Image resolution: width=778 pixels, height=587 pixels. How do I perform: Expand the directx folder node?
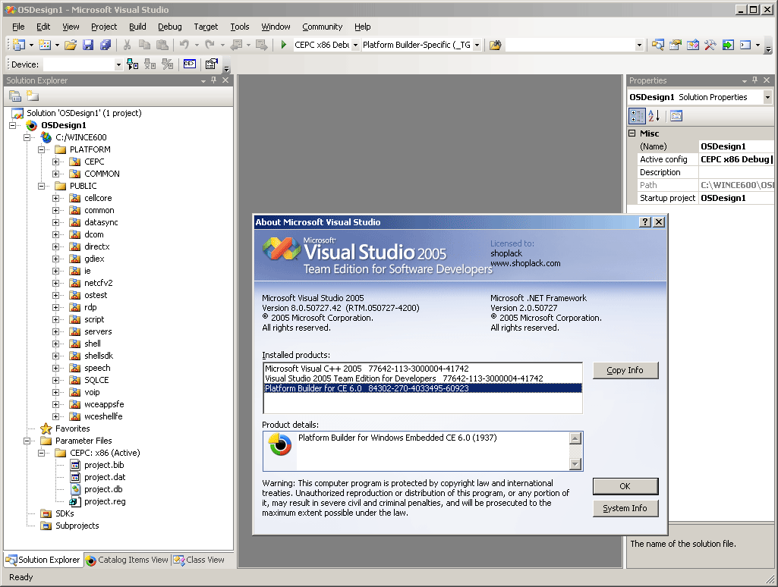pyautogui.click(x=55, y=246)
